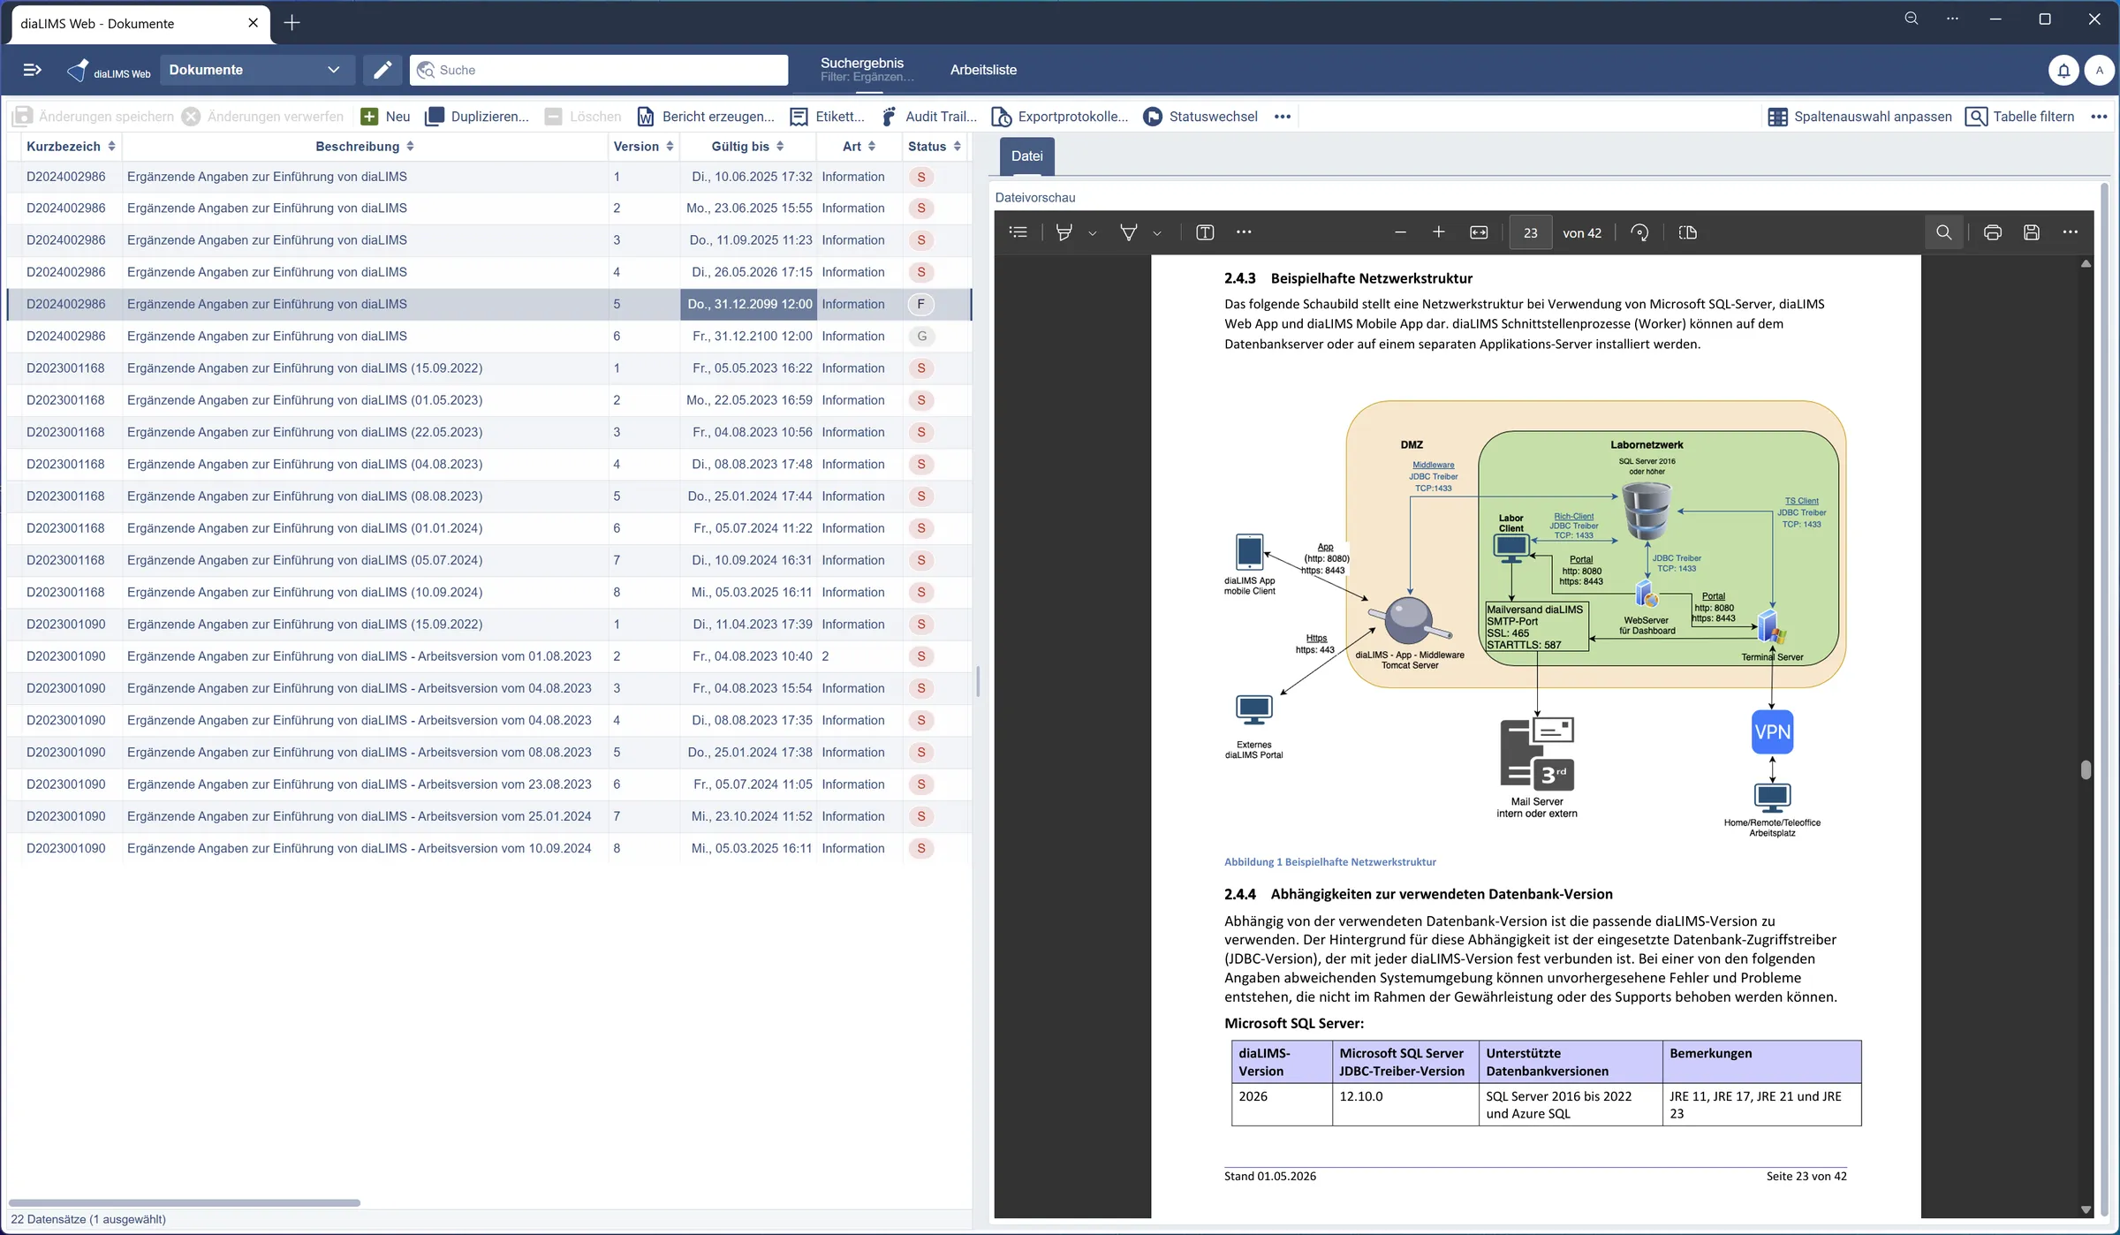Fit PDF page to width
This screenshot has width=2120, height=1235.
[1479, 232]
